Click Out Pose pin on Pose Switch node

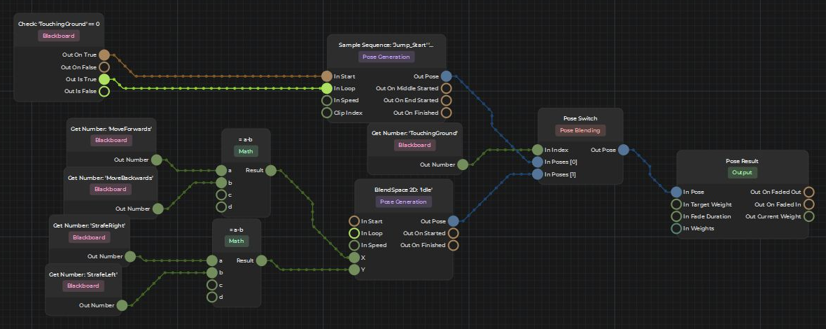tap(623, 150)
